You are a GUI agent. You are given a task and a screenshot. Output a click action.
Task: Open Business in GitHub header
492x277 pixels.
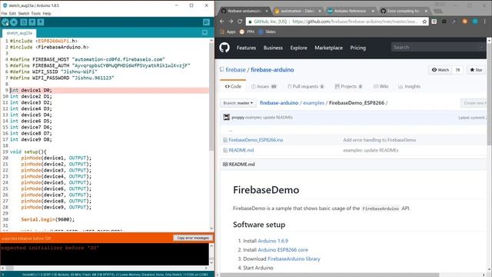click(273, 48)
